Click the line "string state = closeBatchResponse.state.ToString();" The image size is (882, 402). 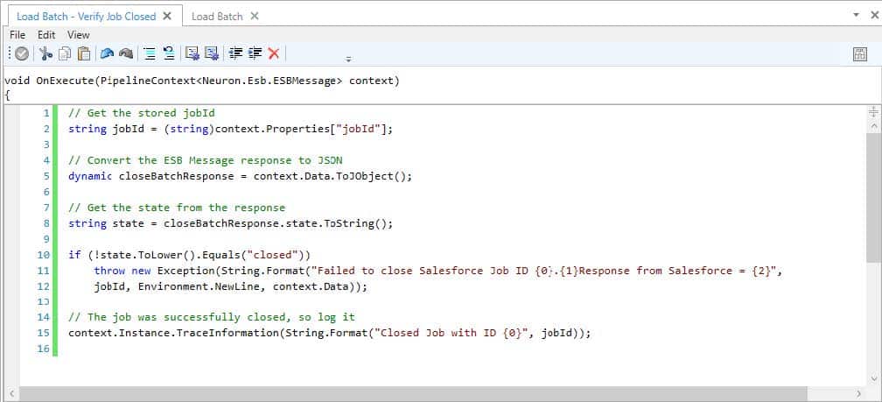(231, 223)
